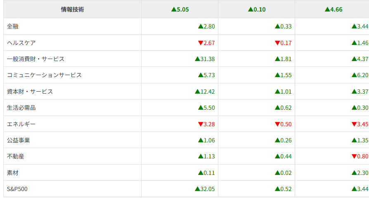This screenshot has height=203, width=369.
Task: Click the 情報技術 header cell
Action: tap(72, 9)
